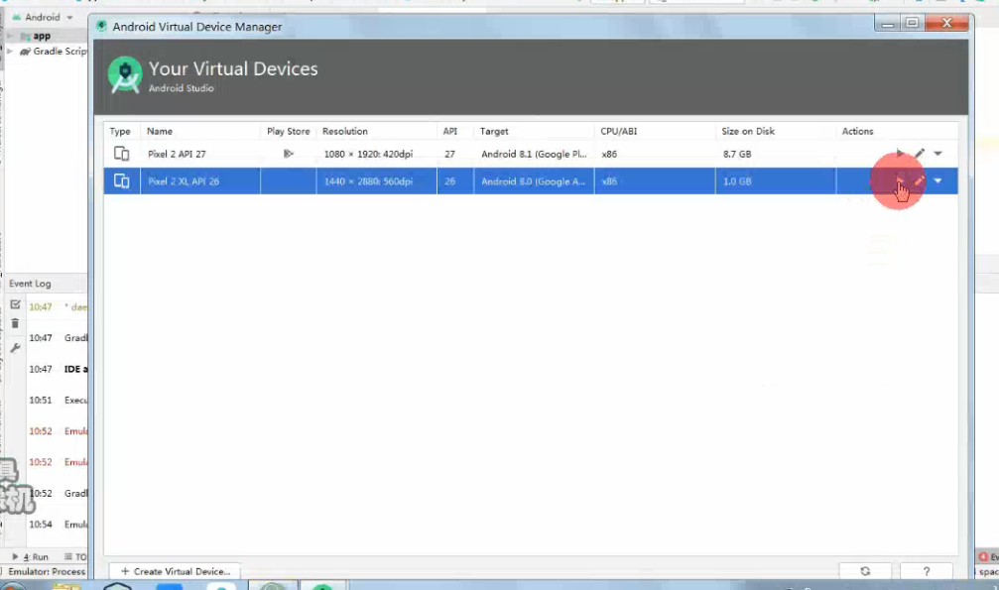This screenshot has height=590, width=999.
Task: Click the Emulator: Process status bar message
Action: (x=46, y=571)
